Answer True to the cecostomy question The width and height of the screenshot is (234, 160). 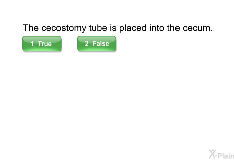pos(42,44)
